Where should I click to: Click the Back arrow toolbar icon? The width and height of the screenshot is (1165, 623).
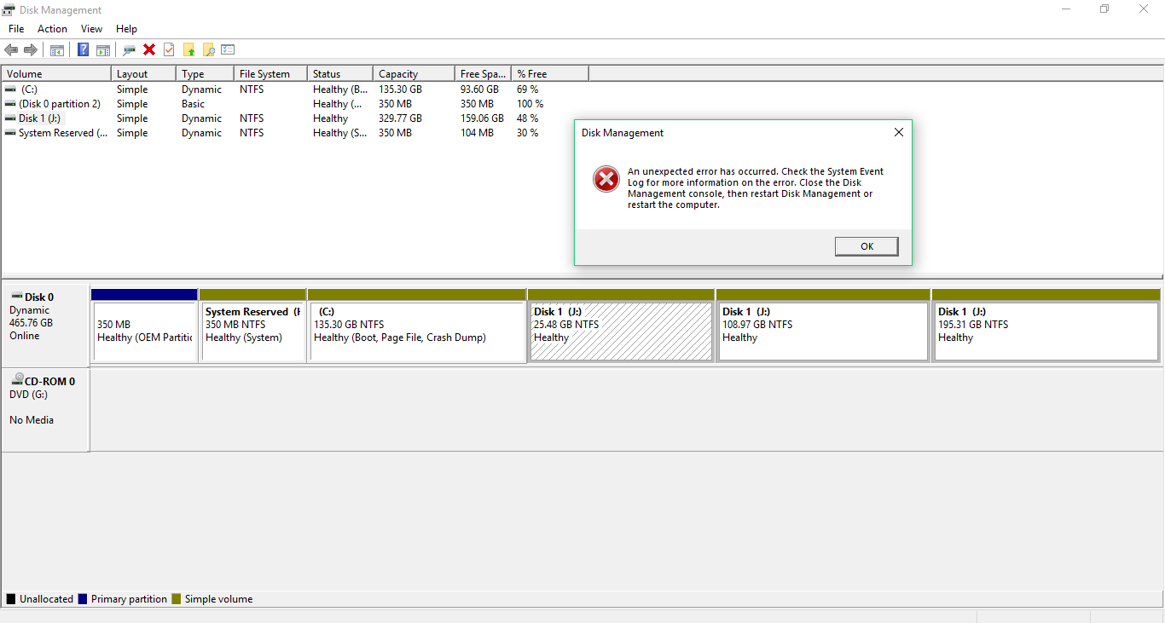11,49
